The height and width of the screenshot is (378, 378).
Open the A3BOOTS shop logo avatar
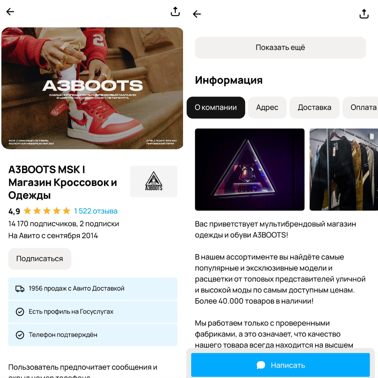(x=154, y=181)
